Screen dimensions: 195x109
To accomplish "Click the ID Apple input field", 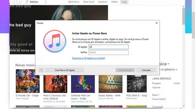I will click(x=108, y=47).
